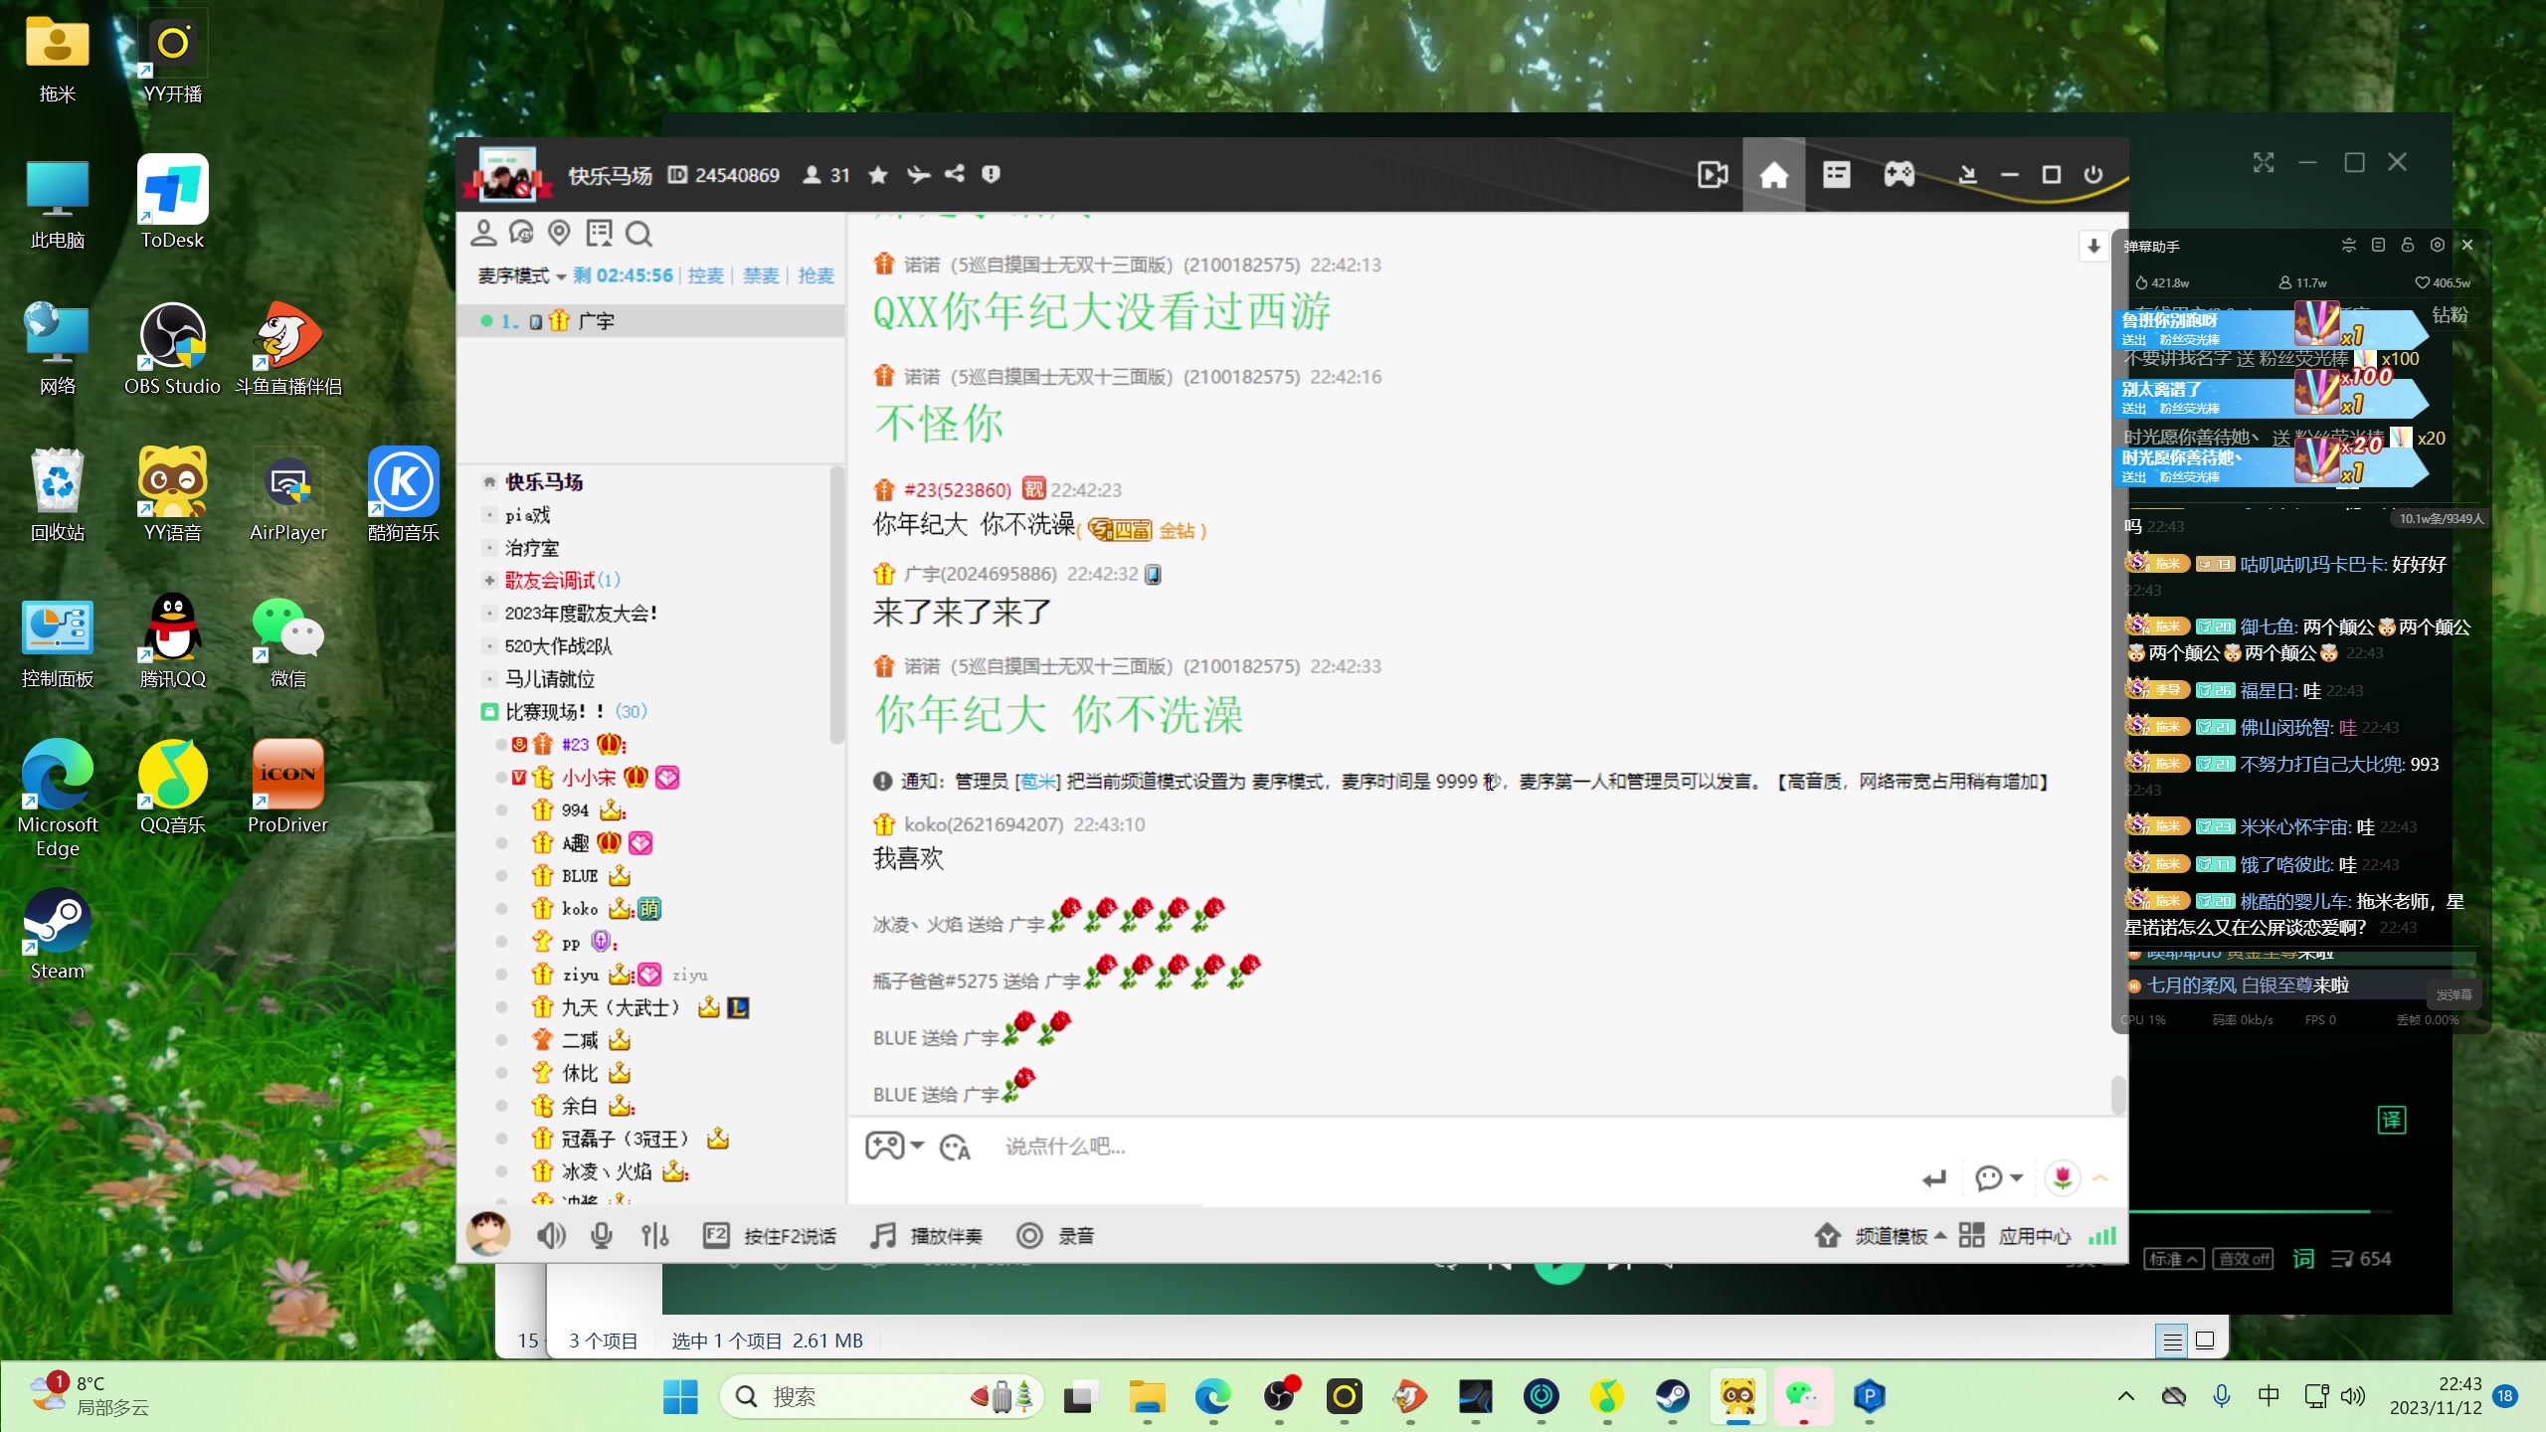The height and width of the screenshot is (1432, 2546).
Task: Click the home icon in YY title bar
Action: coord(1773,175)
